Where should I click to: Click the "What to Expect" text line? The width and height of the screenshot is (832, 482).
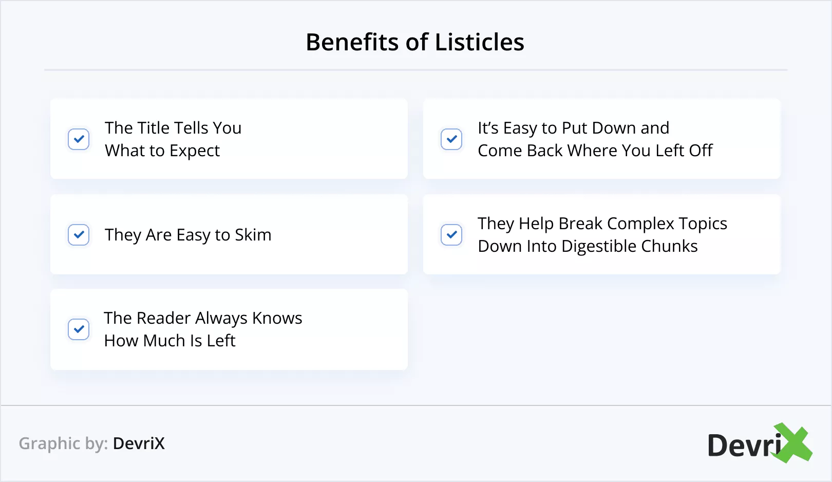click(x=162, y=151)
